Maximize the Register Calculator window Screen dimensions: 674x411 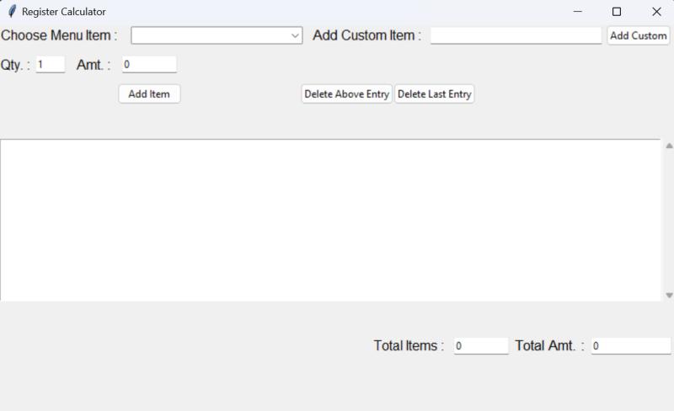pyautogui.click(x=617, y=12)
